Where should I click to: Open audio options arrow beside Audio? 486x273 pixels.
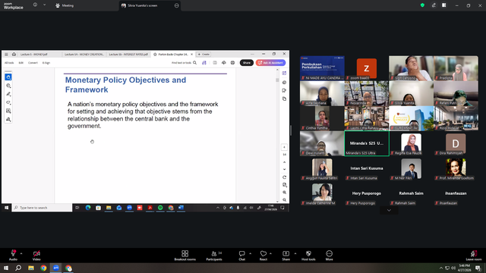[x=21, y=253]
